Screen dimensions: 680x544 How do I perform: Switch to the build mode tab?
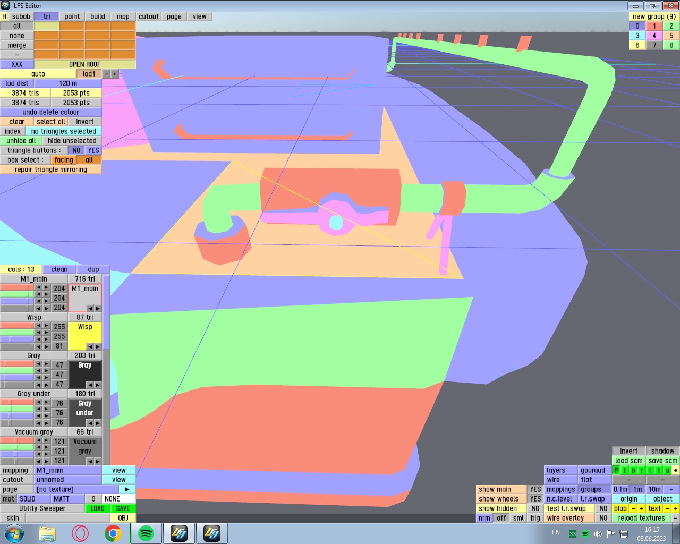tap(98, 16)
